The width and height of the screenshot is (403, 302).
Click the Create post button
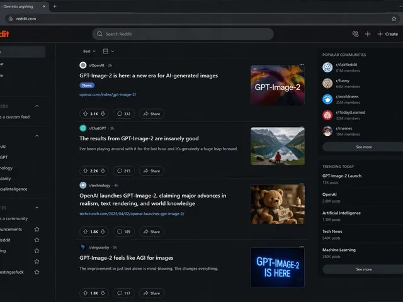coord(388,34)
